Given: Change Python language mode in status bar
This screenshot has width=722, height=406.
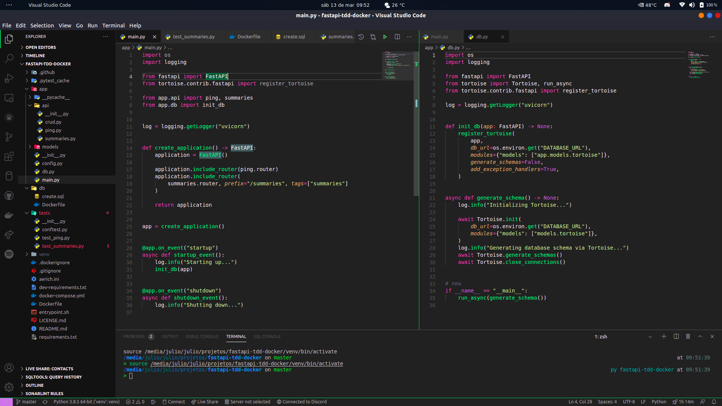Looking at the screenshot, I should (659, 402).
